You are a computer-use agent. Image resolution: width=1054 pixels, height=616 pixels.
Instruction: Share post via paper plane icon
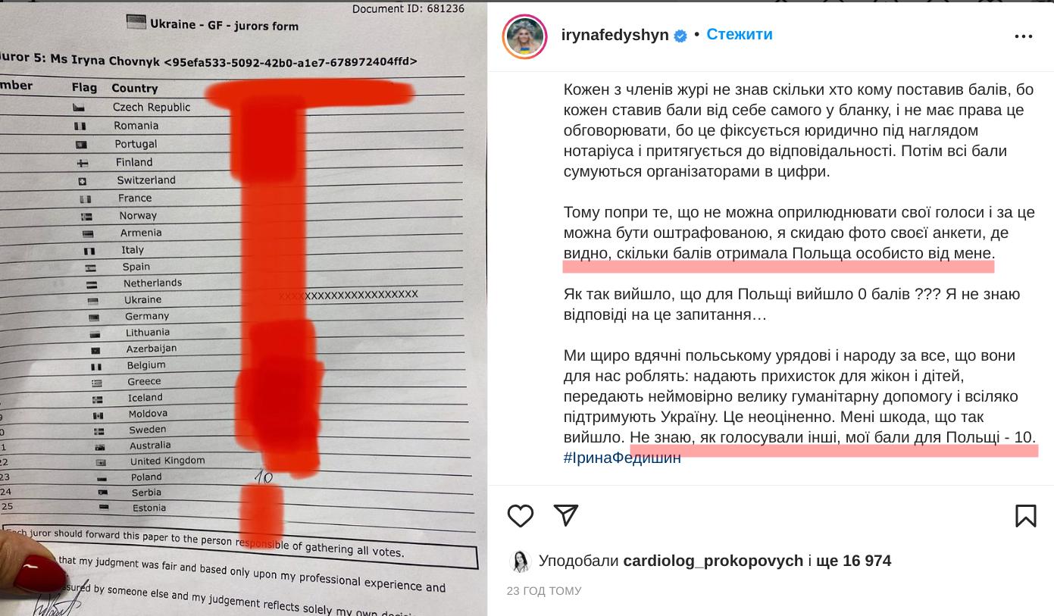(566, 515)
